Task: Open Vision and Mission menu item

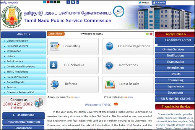Action: click(17, 41)
